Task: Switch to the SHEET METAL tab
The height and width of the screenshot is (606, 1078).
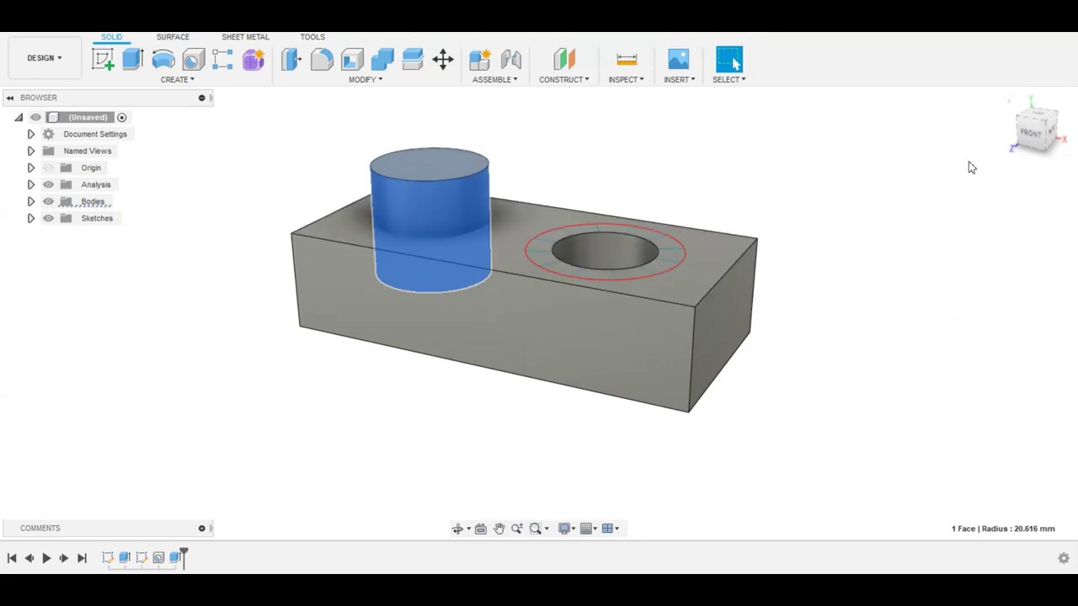Action: [x=245, y=37]
